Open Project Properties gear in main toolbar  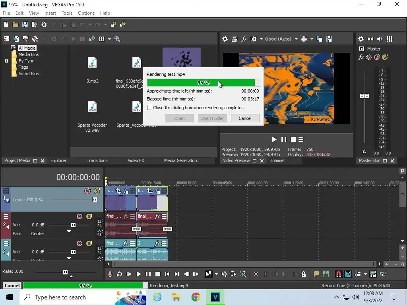44,25
